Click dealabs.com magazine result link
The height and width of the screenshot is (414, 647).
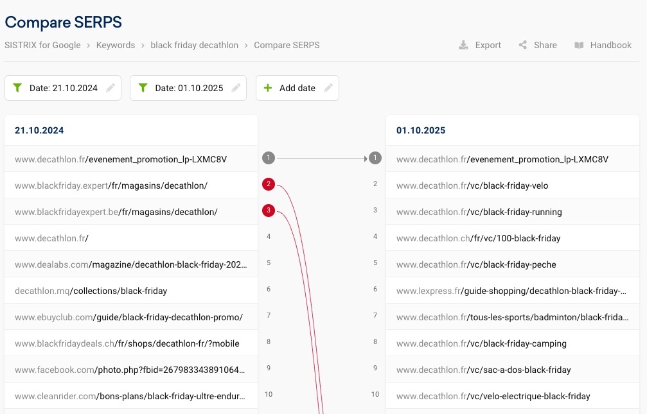130,264
